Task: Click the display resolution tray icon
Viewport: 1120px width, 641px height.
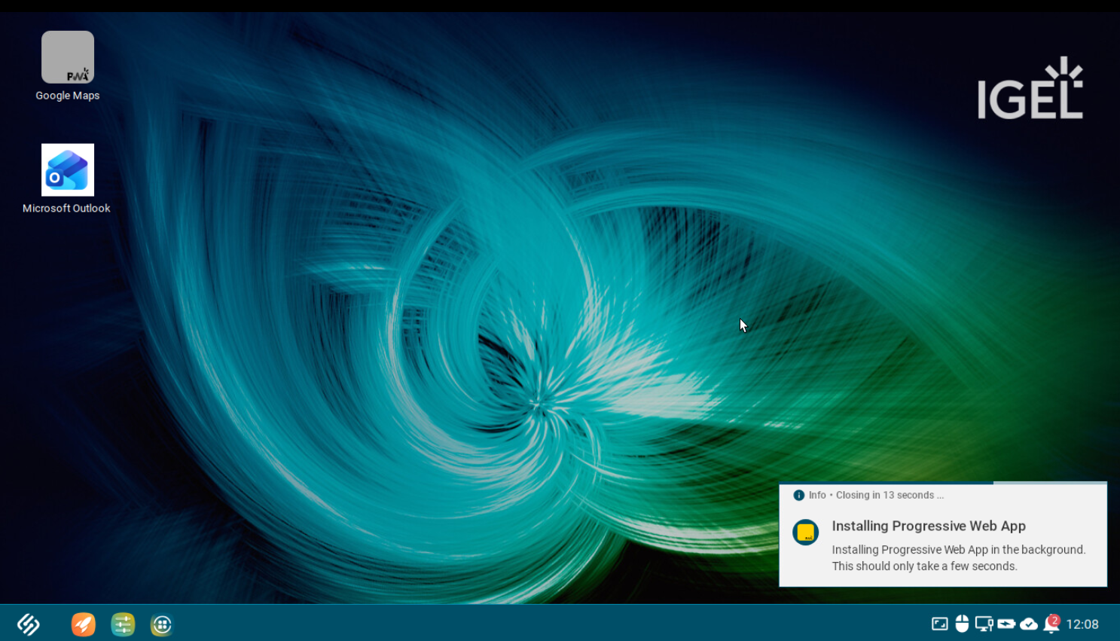Action: pos(938,624)
